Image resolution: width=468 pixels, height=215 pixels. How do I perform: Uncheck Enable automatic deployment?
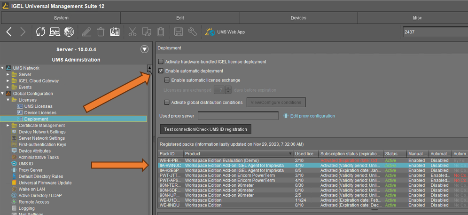pos(161,71)
